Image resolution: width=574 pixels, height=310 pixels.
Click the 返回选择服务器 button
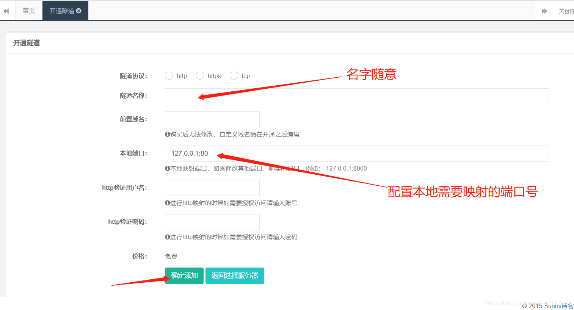235,276
